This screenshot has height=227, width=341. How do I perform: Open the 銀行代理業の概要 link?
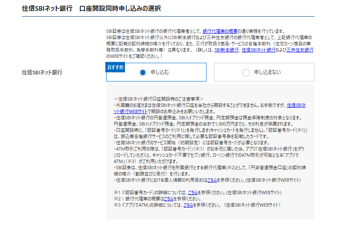click(x=220, y=31)
